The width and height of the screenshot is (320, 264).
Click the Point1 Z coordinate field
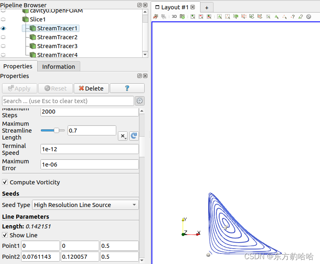tap(119, 246)
